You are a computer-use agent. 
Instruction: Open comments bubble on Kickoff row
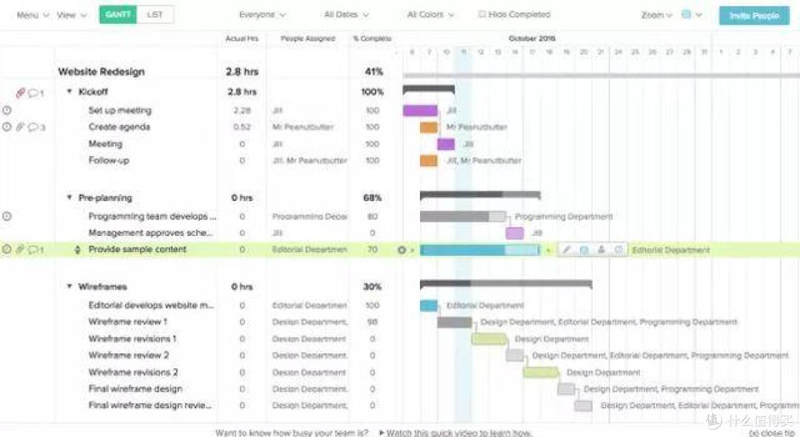pyautogui.click(x=33, y=92)
